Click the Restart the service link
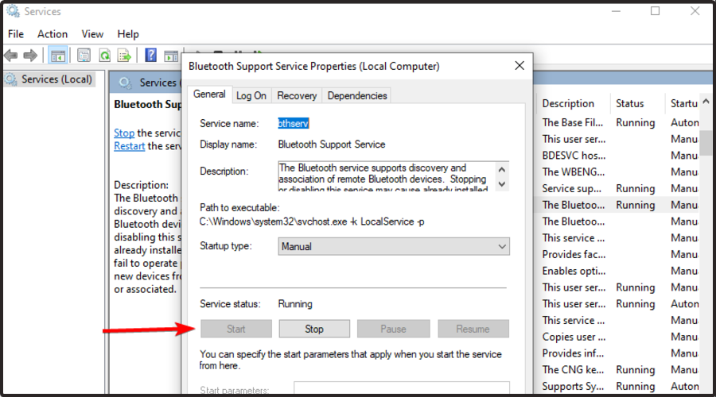 129,146
